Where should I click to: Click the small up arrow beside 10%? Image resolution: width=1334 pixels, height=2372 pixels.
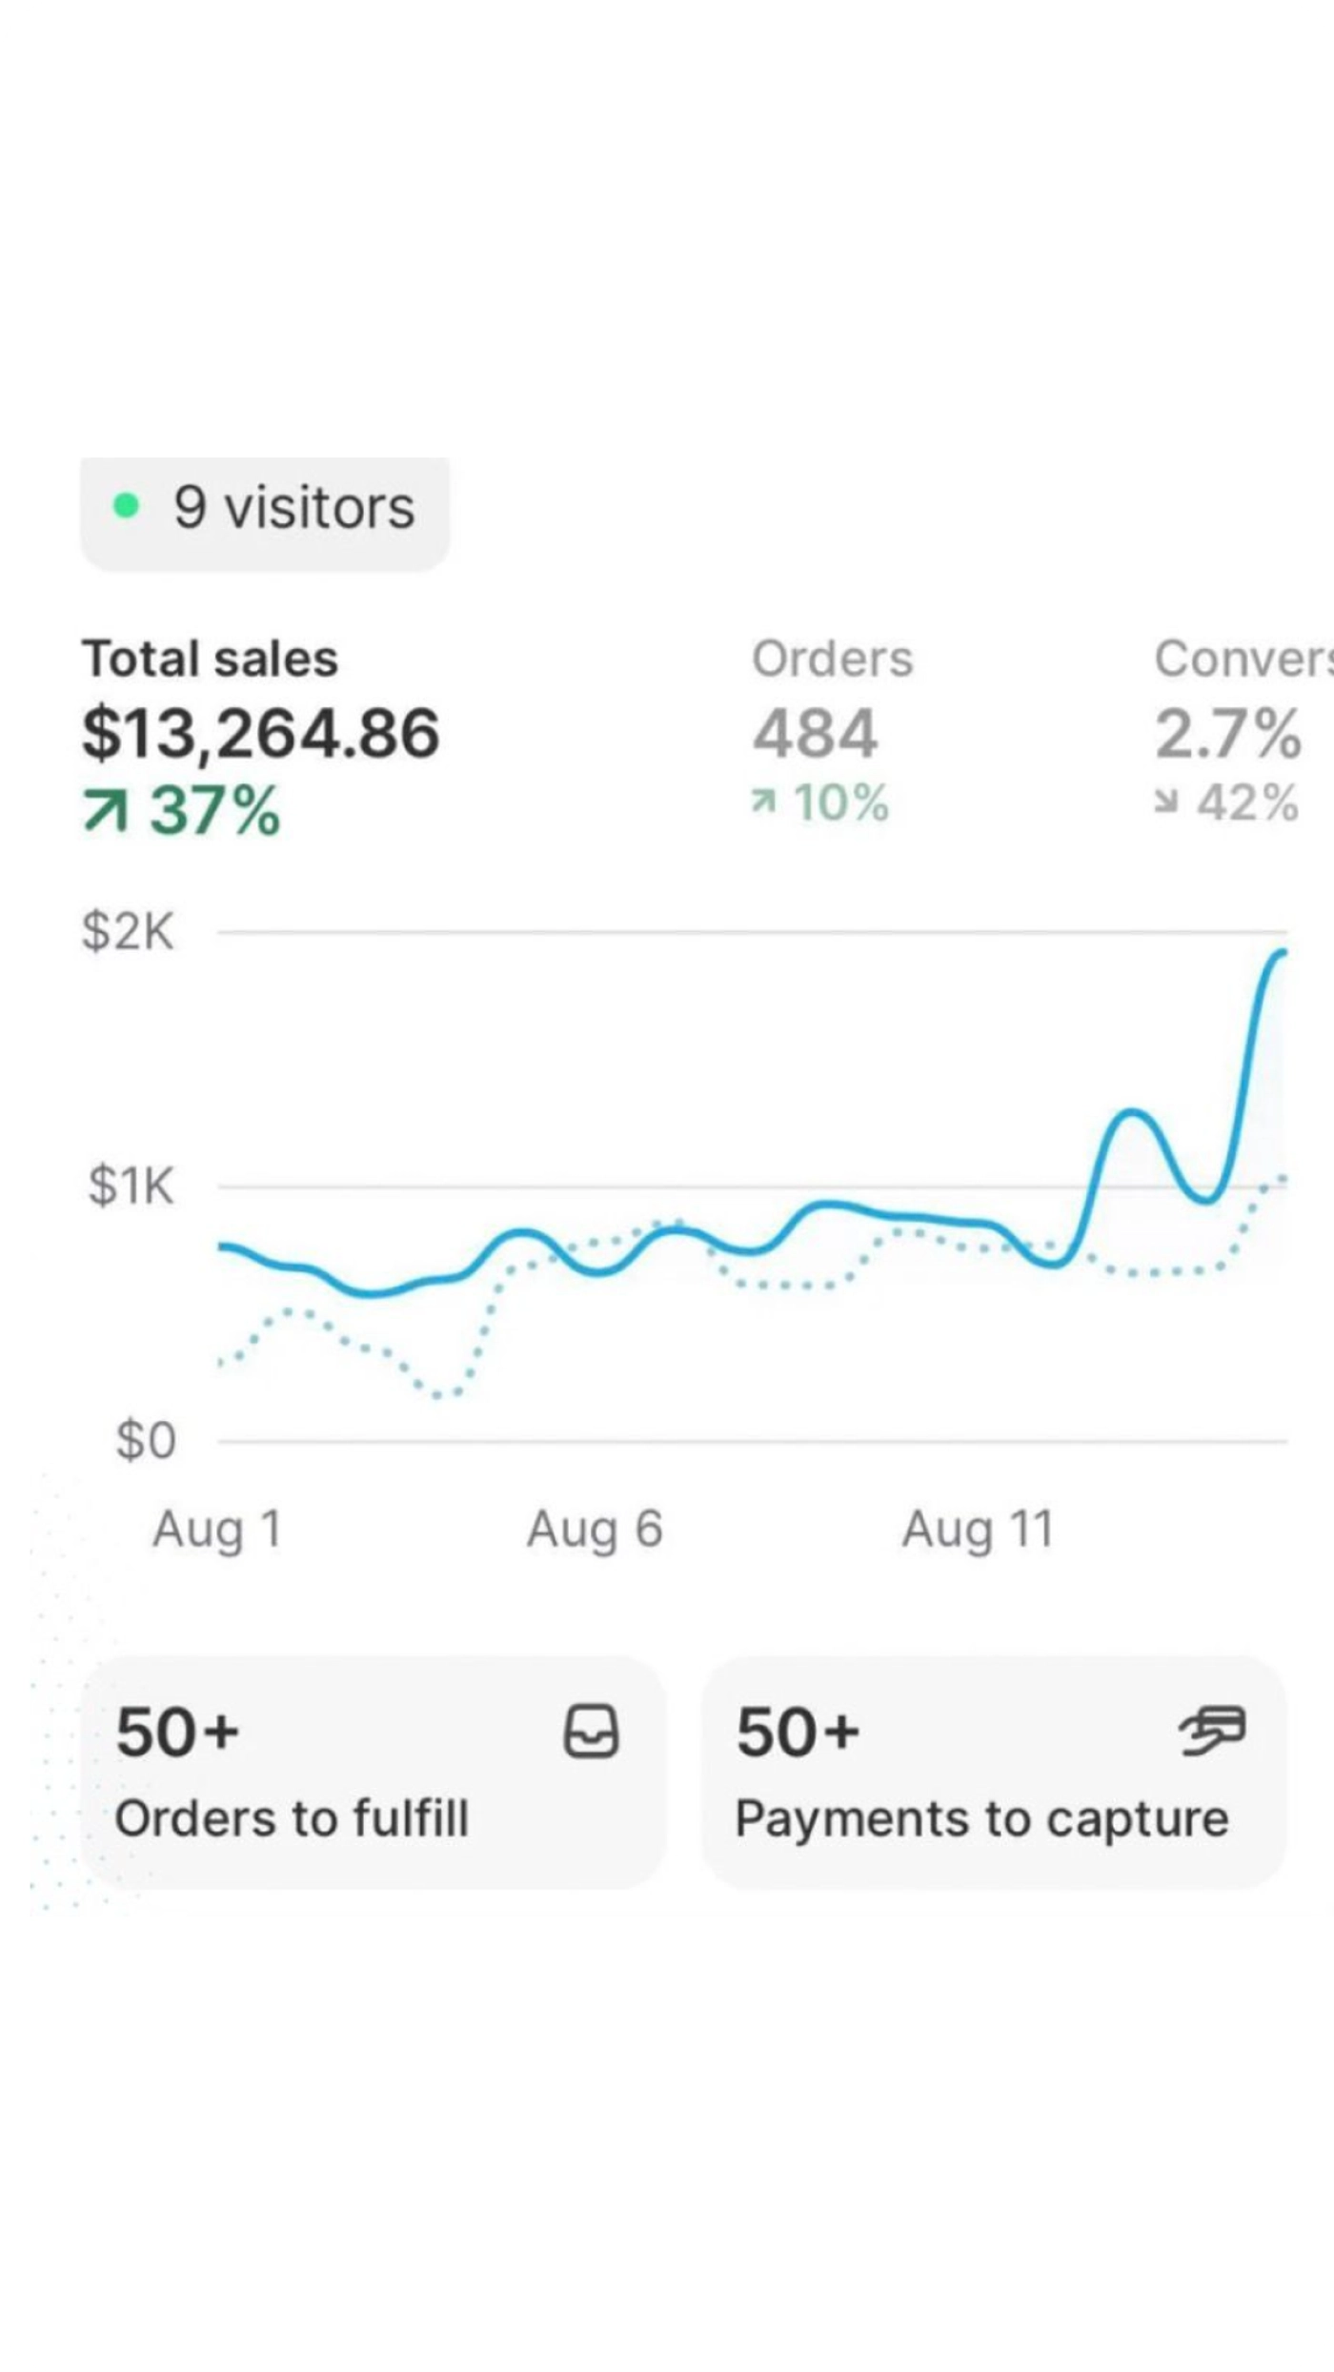coord(763,802)
